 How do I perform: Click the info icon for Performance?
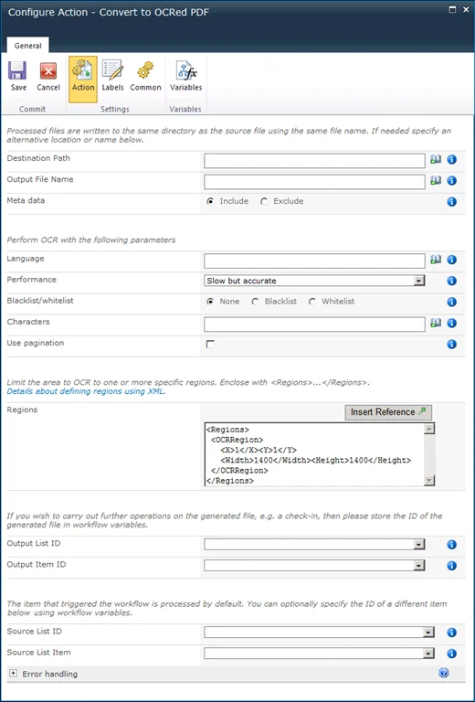pyautogui.click(x=452, y=281)
